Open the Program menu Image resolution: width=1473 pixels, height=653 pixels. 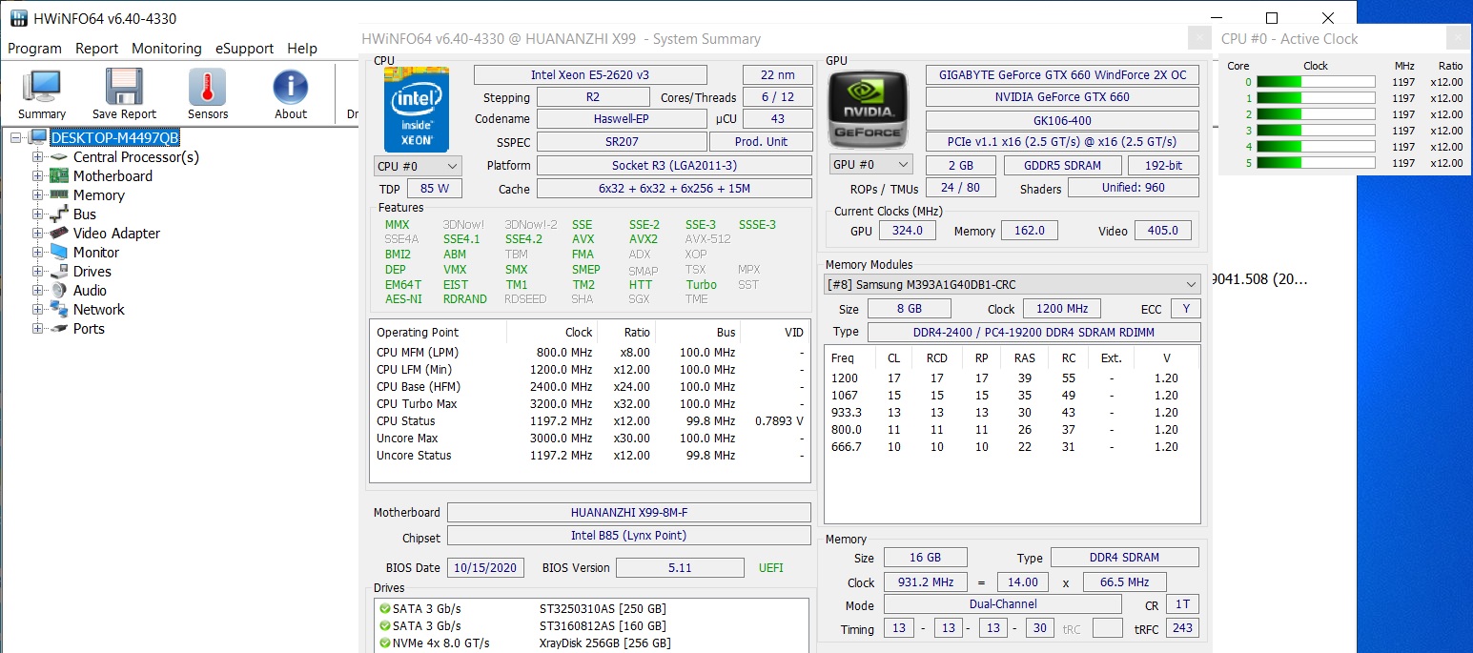pyautogui.click(x=34, y=49)
